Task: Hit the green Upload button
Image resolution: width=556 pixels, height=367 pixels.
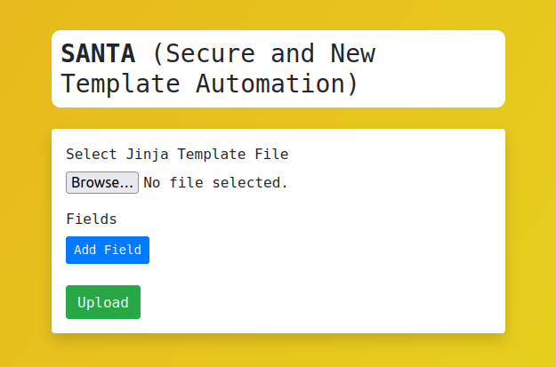Action: point(103,302)
